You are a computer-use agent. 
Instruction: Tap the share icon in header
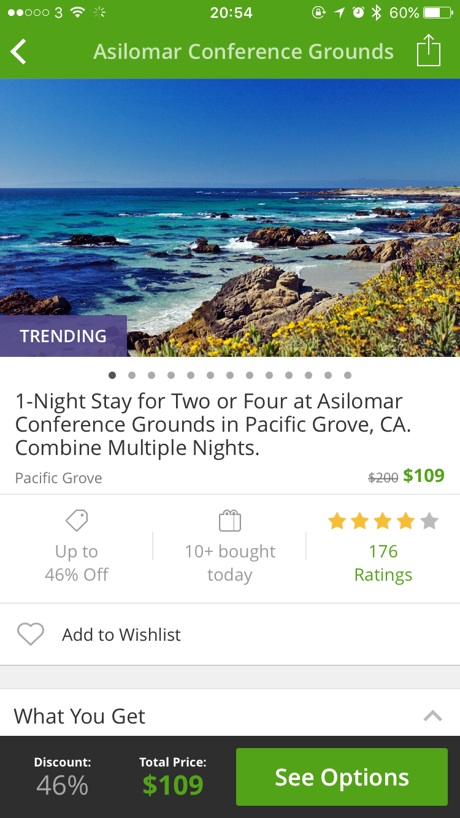point(429,51)
